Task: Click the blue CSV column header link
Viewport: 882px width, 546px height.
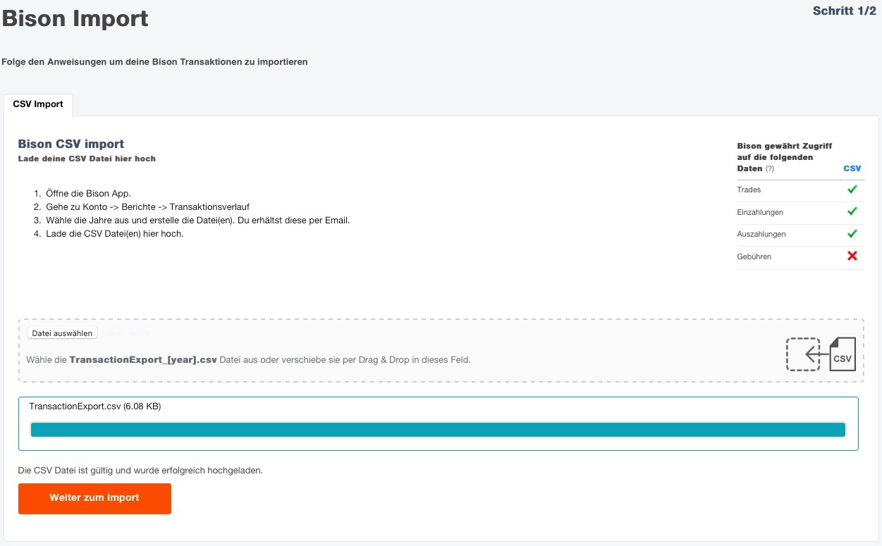Action: point(852,169)
